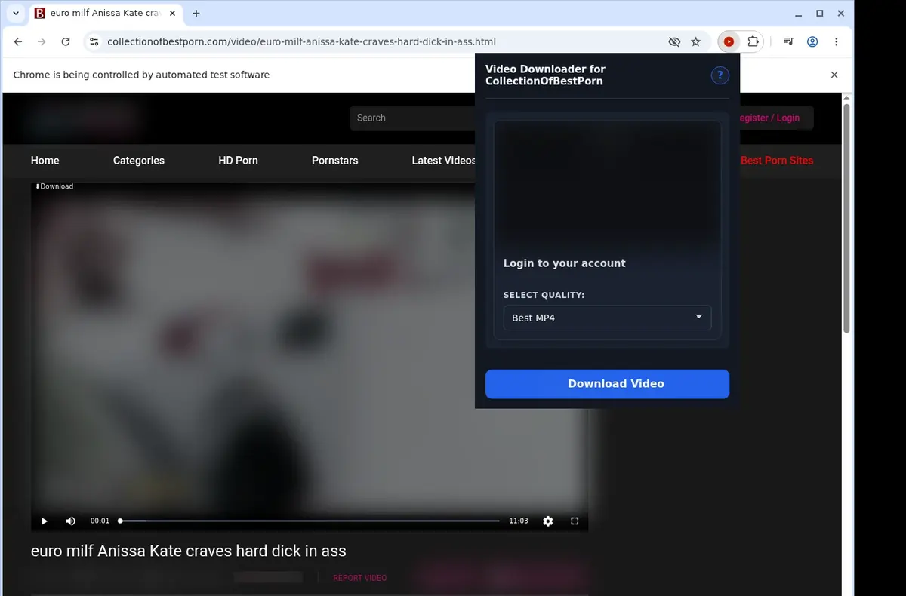Enter fullscreen with the player fullscreen icon
Screen dimensions: 906x596
point(575,521)
